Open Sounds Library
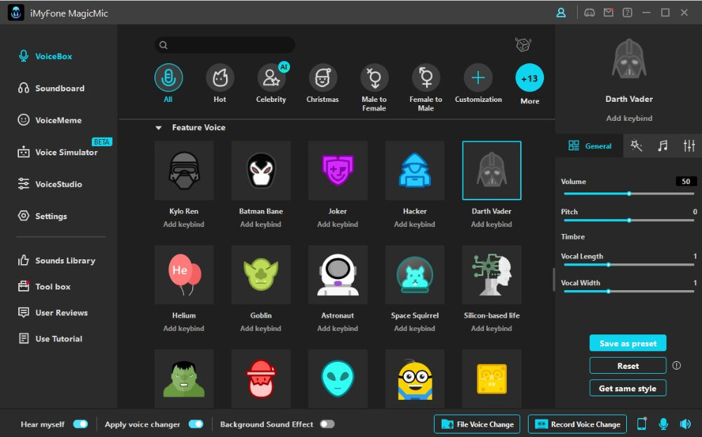Viewport: 702px width, 437px height. (56, 261)
